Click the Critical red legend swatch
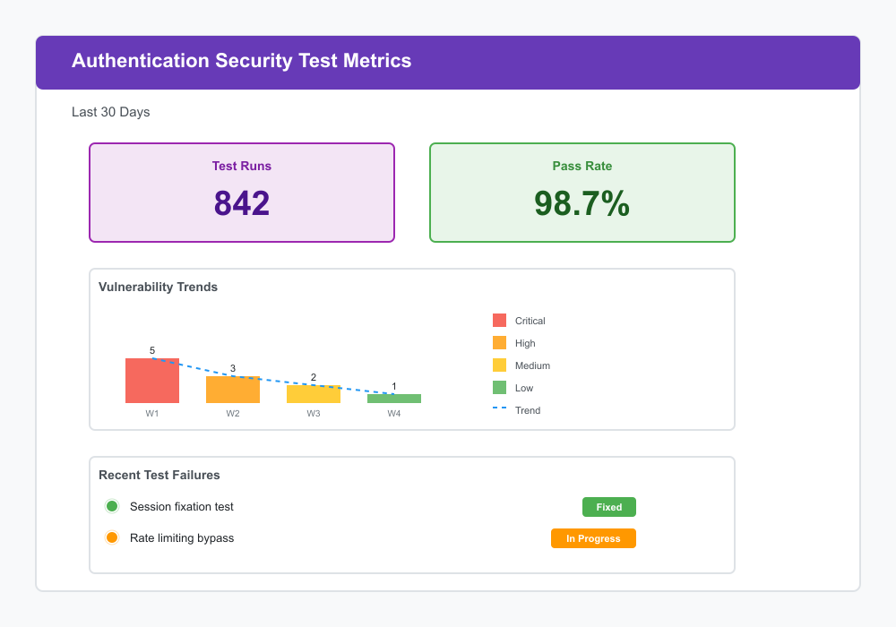The image size is (896, 627). 499,321
